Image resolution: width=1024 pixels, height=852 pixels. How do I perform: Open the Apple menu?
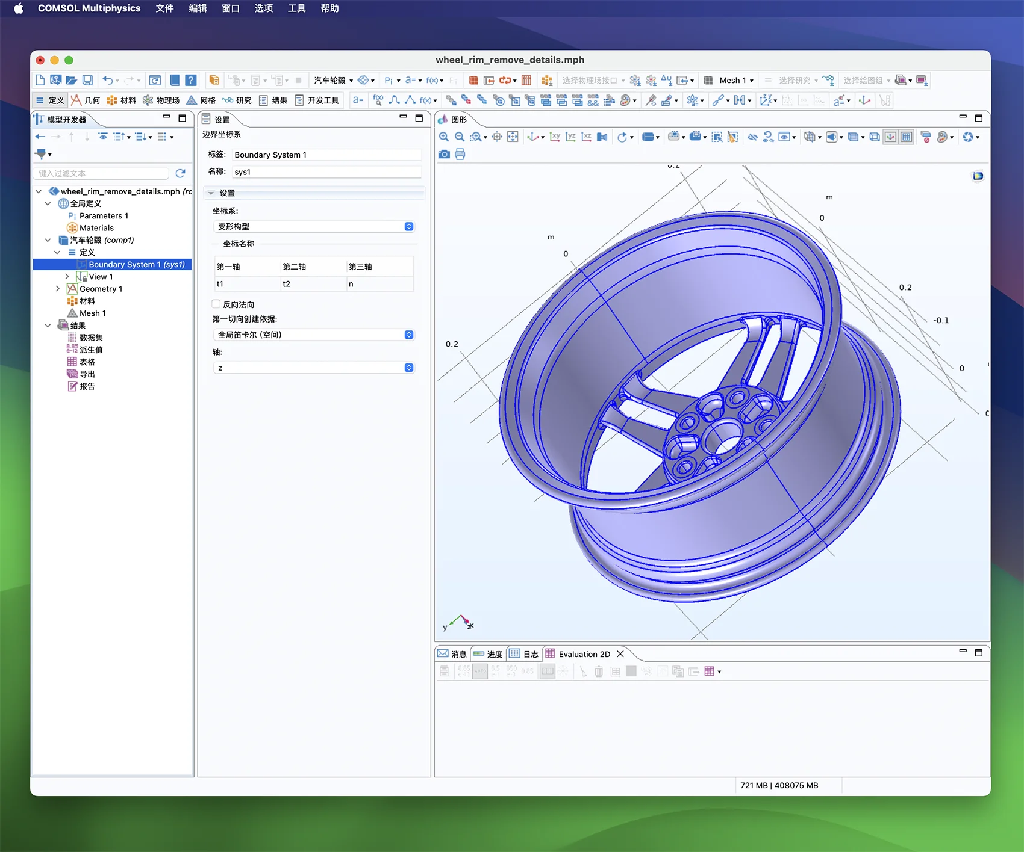(x=19, y=8)
